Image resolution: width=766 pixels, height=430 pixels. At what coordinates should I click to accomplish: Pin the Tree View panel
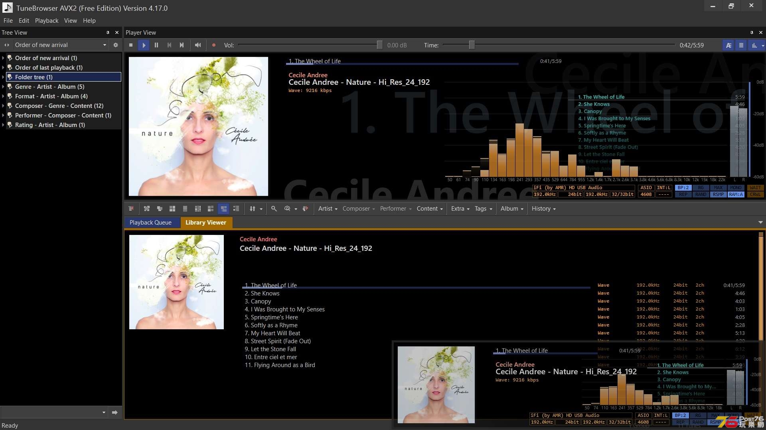pyautogui.click(x=108, y=33)
